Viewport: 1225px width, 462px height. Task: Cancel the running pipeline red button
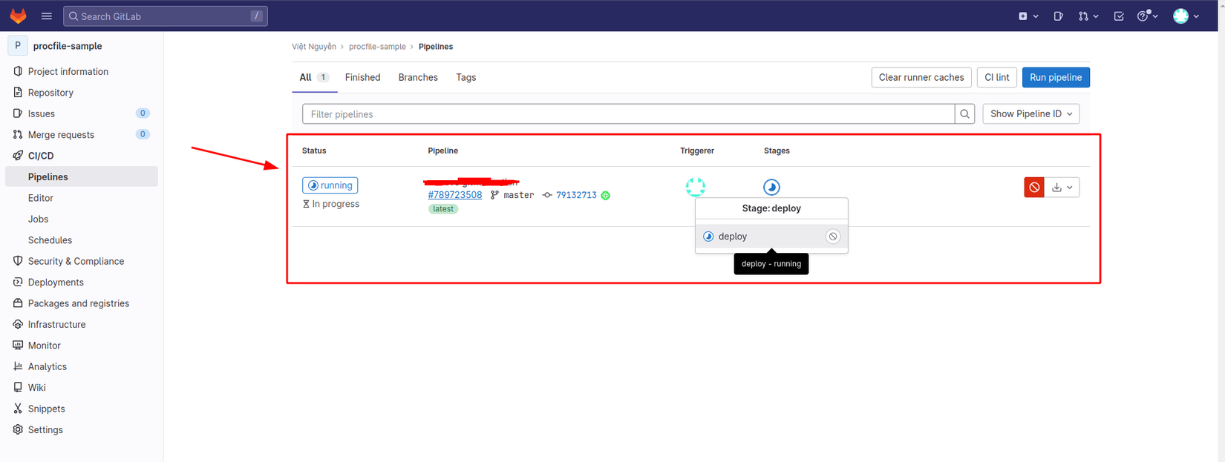pyautogui.click(x=1034, y=188)
